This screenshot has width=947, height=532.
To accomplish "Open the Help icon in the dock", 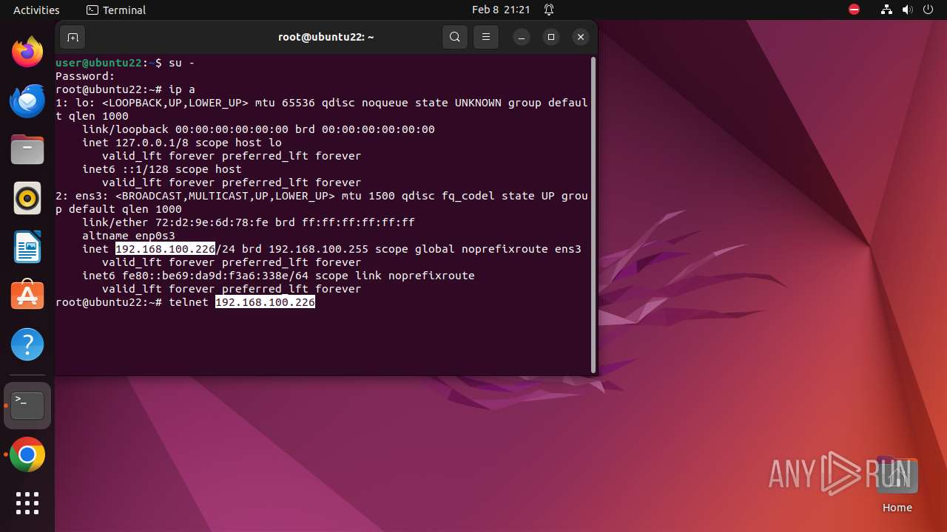I will pos(27,344).
